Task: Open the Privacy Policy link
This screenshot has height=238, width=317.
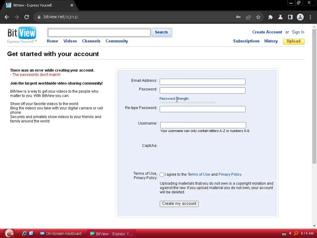Action: coord(230,174)
